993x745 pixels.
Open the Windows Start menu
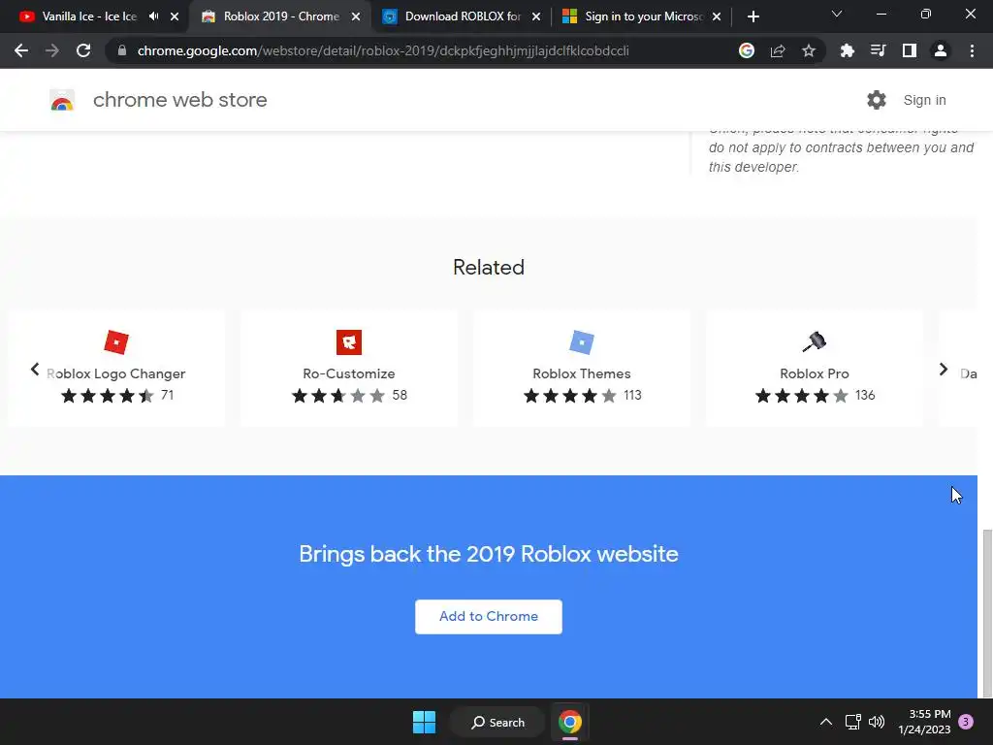(425, 722)
